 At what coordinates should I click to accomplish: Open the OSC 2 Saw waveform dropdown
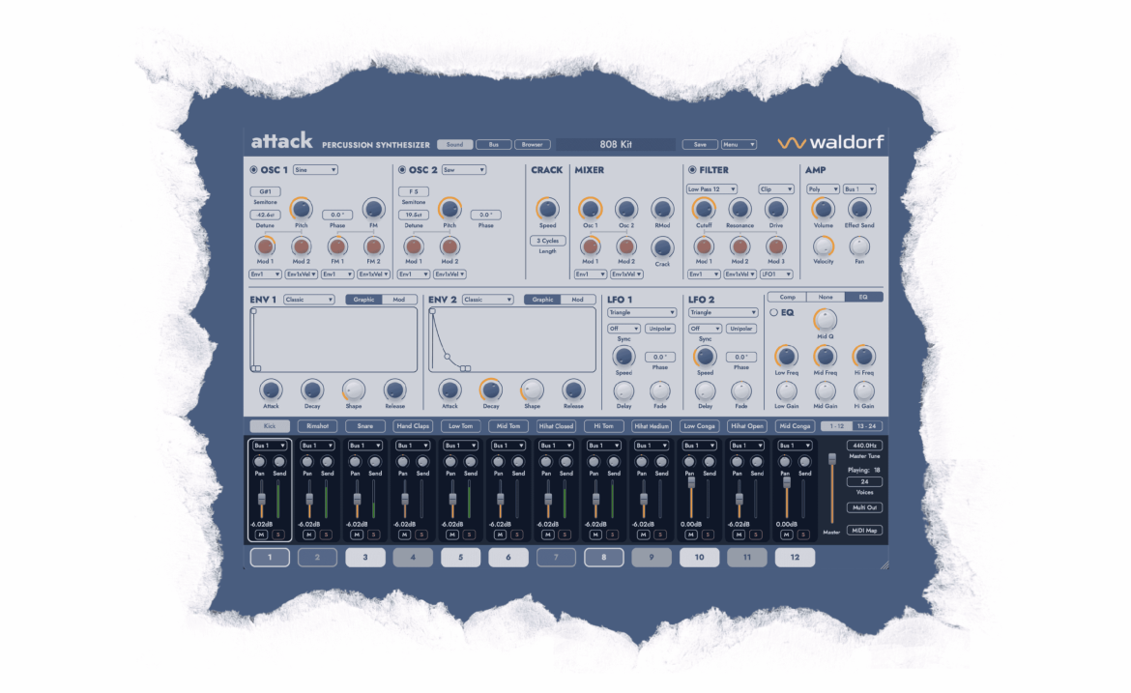461,170
